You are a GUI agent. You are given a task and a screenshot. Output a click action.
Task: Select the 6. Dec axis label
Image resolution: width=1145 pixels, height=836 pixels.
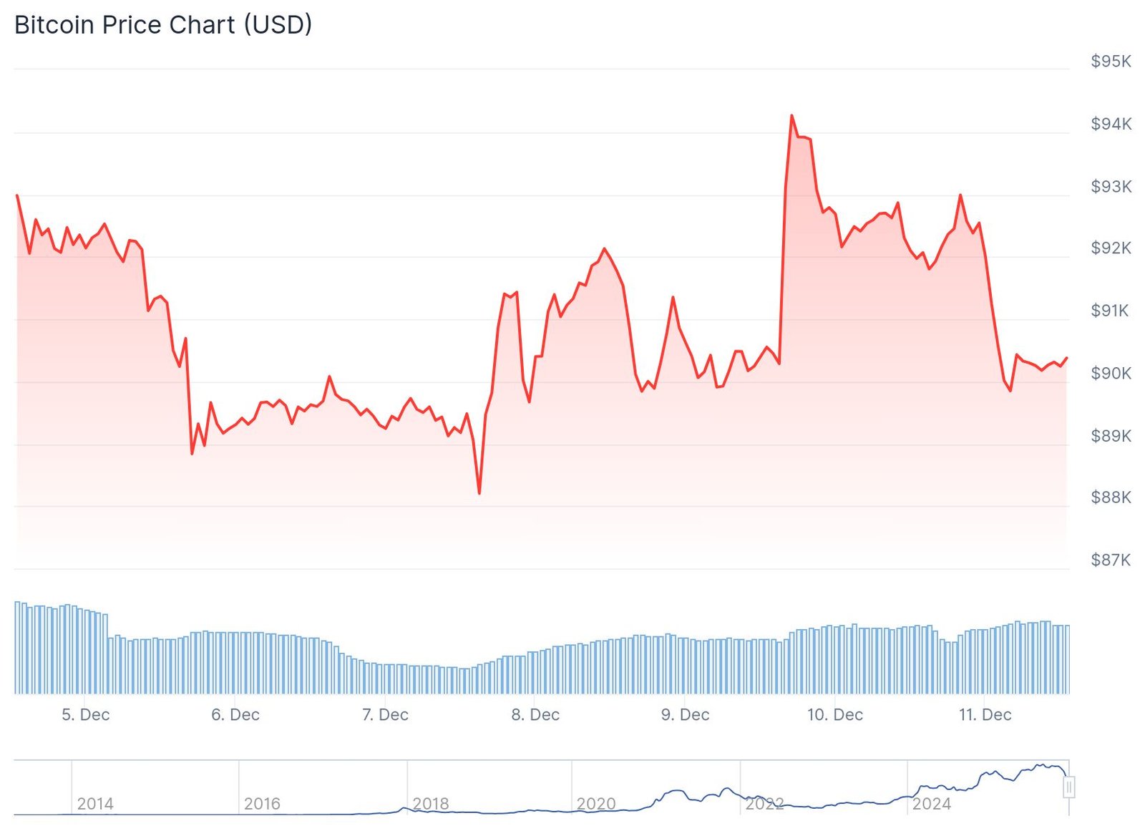pos(235,714)
